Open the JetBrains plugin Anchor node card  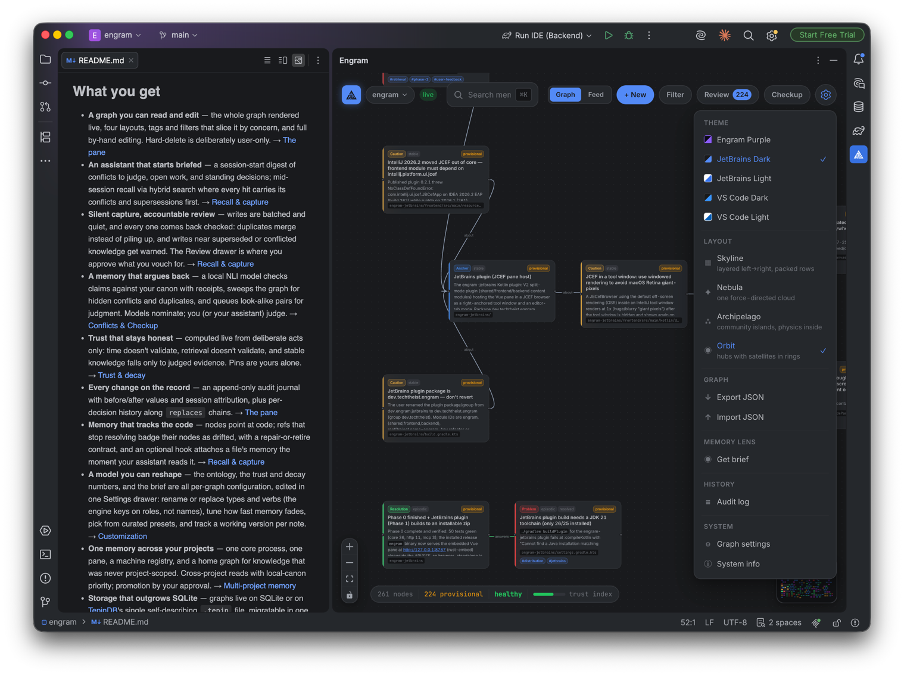click(501, 291)
